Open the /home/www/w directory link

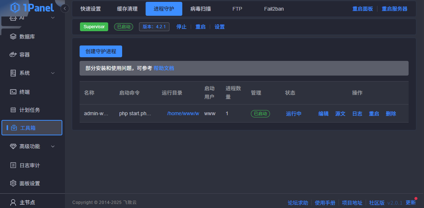coord(183,114)
